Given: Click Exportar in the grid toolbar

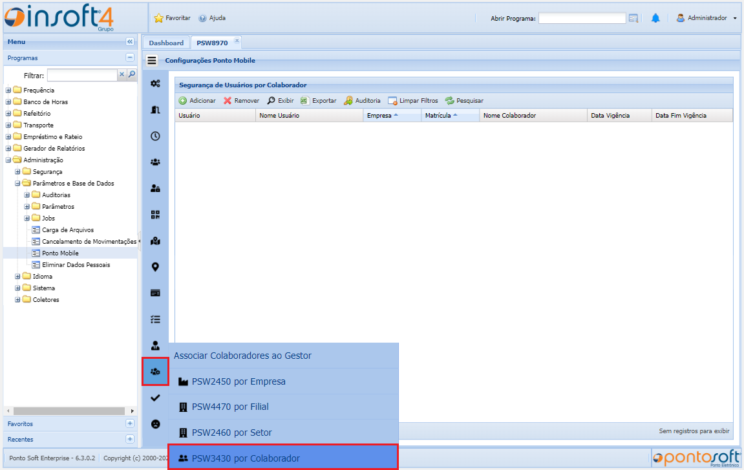Looking at the screenshot, I should point(318,101).
